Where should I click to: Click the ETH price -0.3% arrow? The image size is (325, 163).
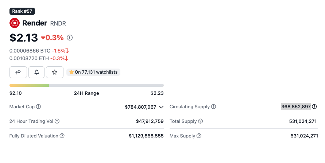click(x=66, y=58)
